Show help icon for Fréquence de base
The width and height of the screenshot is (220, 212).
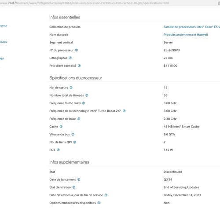coord(79,119)
